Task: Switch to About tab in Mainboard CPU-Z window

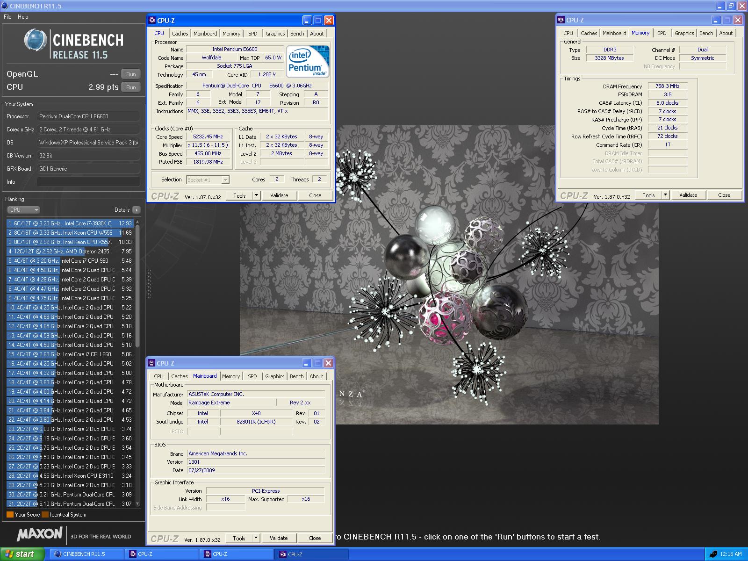Action: click(x=316, y=376)
